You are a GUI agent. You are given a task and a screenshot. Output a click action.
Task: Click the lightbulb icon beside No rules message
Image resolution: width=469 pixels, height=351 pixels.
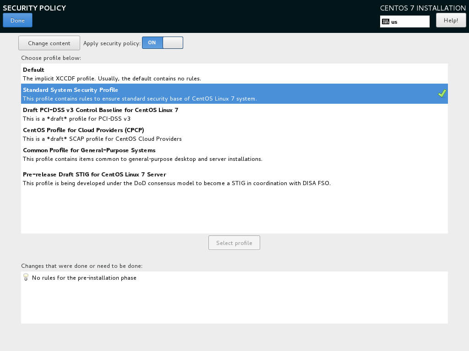[26, 277]
